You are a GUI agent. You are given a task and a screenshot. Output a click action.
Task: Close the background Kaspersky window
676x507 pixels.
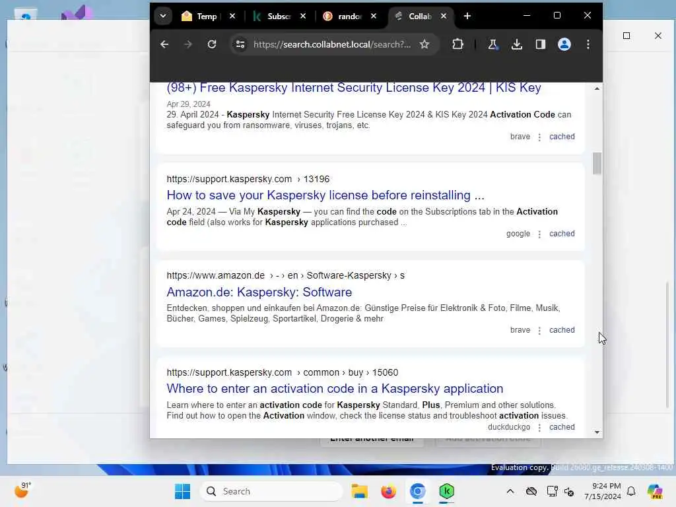coord(658,36)
